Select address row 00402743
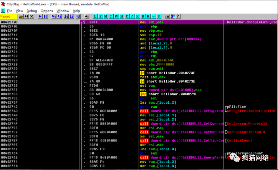This screenshot has width=278, height=170. pyautogui.click(x=9, y=111)
